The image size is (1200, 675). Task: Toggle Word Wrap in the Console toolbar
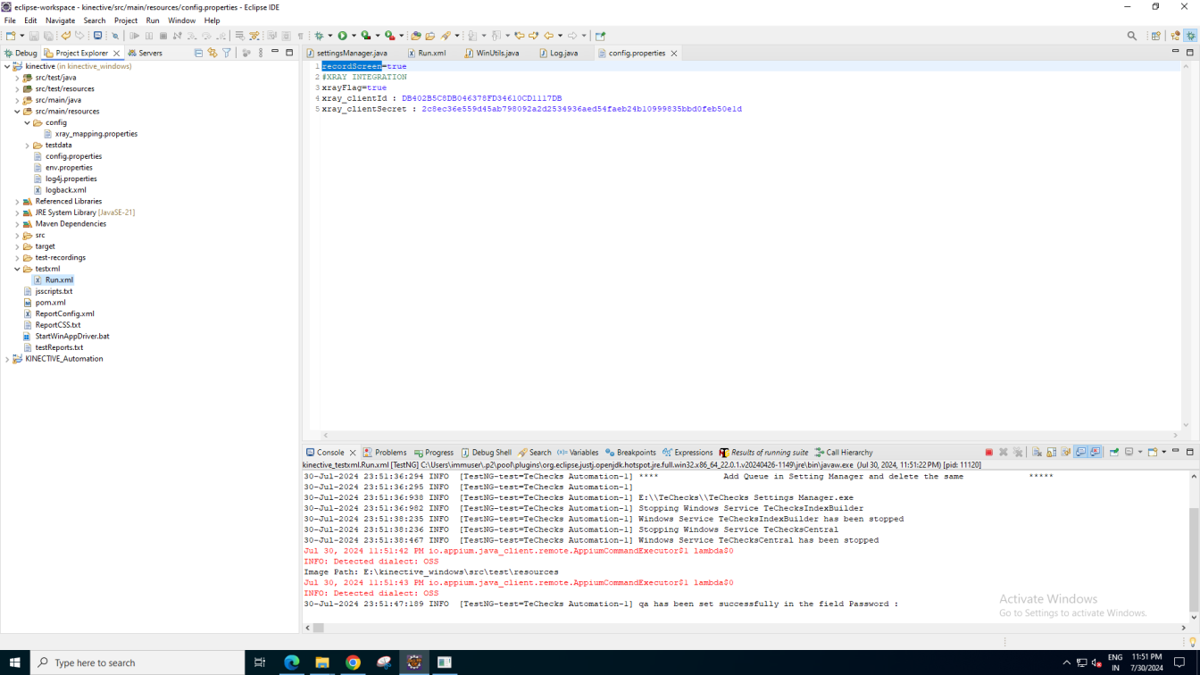(x=1065, y=453)
